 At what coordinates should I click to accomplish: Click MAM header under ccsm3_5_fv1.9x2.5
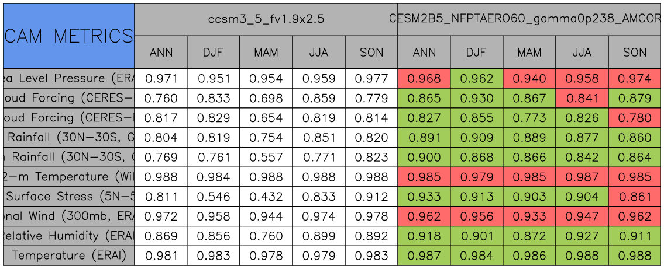(266, 53)
